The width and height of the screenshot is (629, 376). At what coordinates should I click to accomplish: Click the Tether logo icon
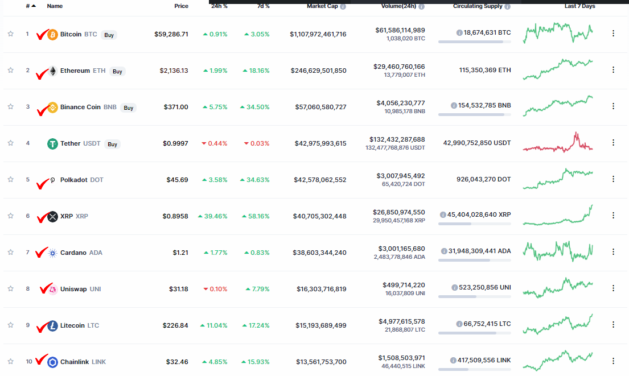(52, 144)
